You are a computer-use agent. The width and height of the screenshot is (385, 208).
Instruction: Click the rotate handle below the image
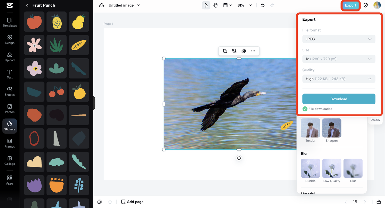coord(239,158)
